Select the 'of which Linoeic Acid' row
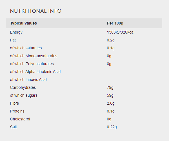This screenshot has height=141, width=169. [84, 80]
